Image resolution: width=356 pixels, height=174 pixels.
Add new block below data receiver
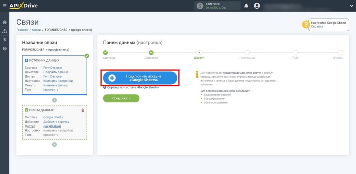click(x=55, y=144)
